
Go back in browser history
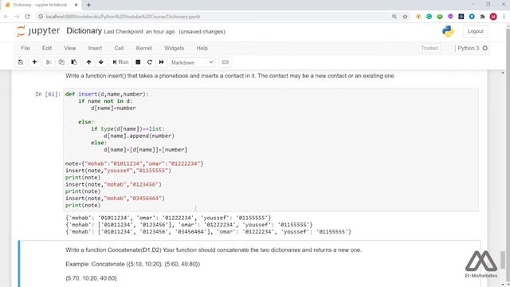[6, 16]
